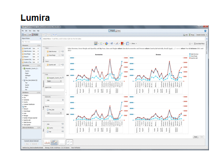Viewport: 218px width, 163px height.
Task: Click the Reset button below the chart
Action: pos(196,137)
